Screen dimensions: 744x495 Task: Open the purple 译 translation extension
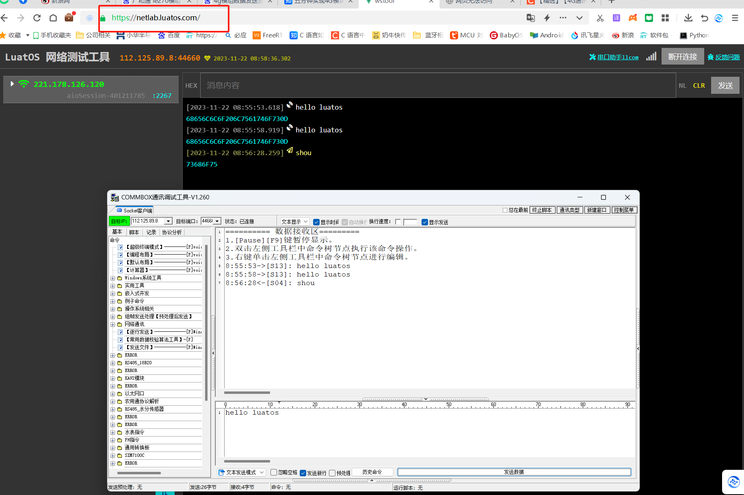click(x=616, y=18)
